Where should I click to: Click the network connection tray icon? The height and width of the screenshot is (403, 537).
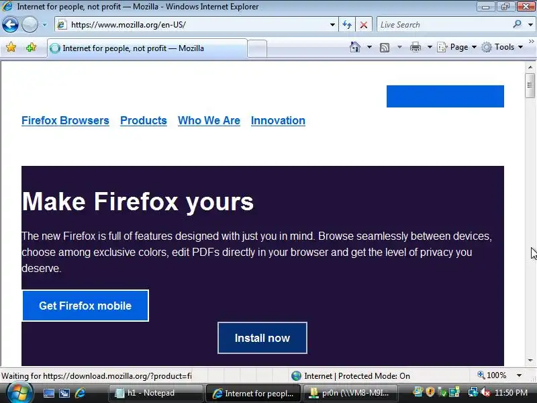(x=473, y=392)
